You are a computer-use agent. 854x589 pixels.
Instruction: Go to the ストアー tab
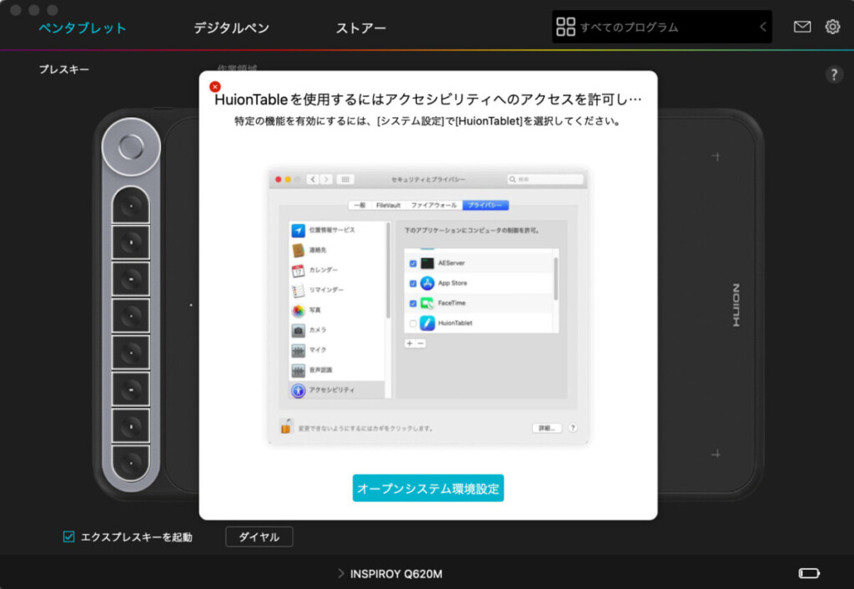[360, 27]
